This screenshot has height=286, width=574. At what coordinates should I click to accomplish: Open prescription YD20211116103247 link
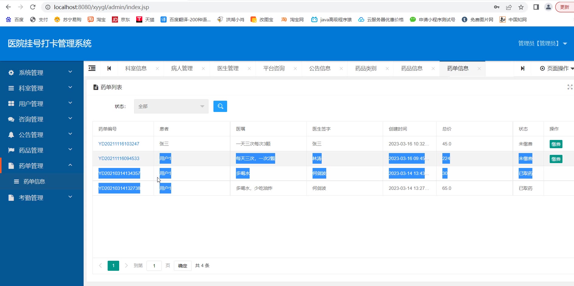[x=119, y=144]
